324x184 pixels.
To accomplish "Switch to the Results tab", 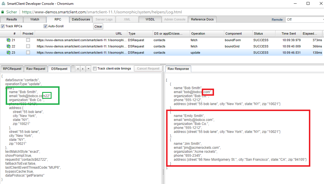I will [12, 19].
